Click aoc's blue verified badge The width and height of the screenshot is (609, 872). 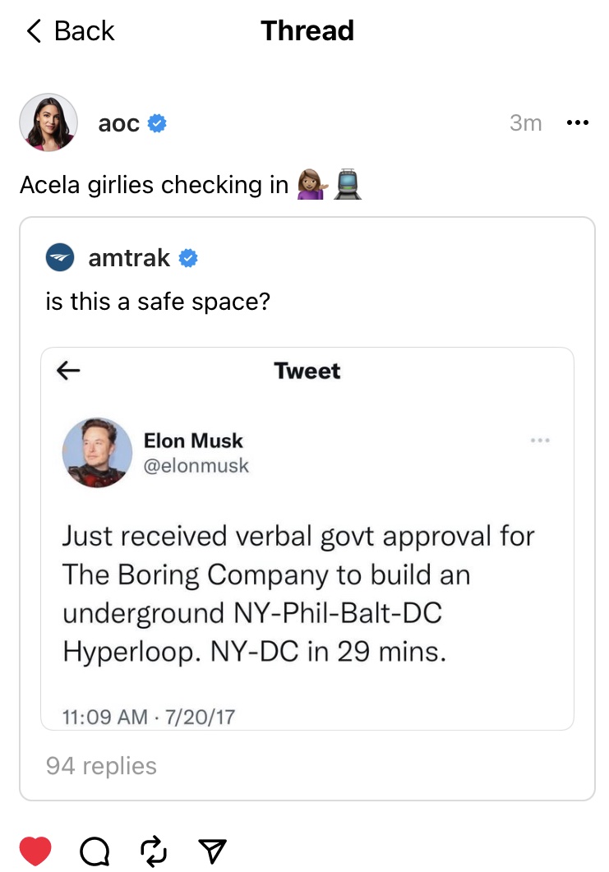pos(157,123)
